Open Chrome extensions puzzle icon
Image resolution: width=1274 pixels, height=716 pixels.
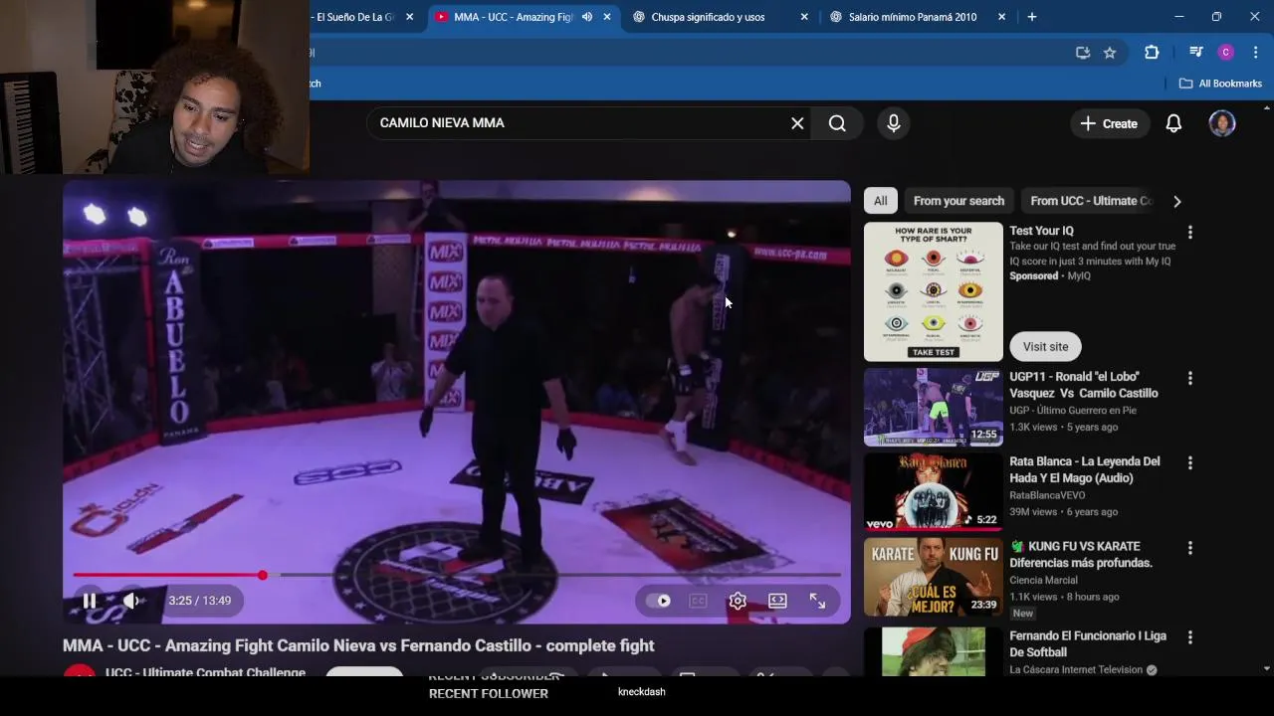(1152, 53)
